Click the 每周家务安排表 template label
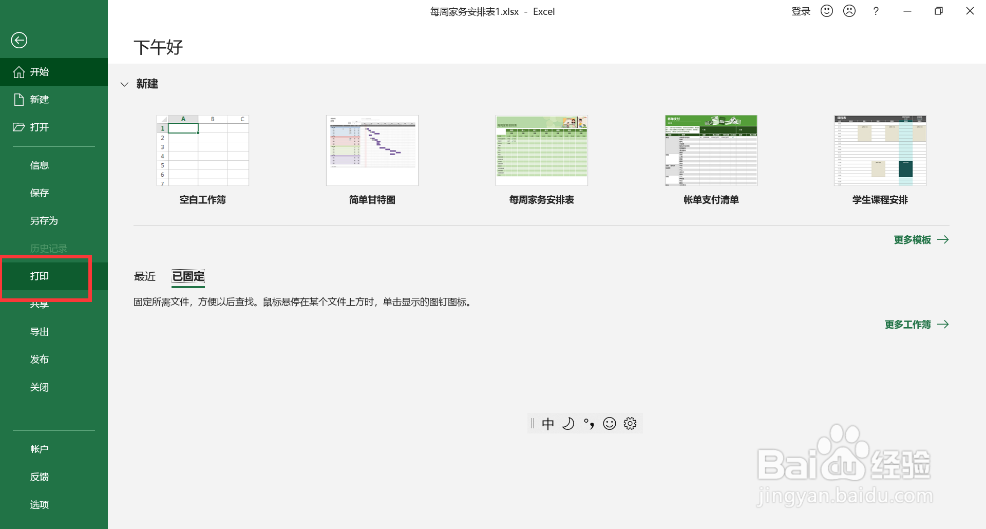986x529 pixels. 542,200
